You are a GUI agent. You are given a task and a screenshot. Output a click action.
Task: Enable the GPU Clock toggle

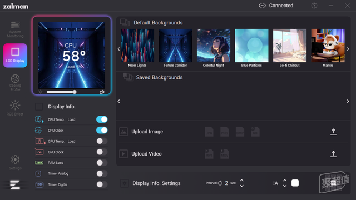point(102,152)
